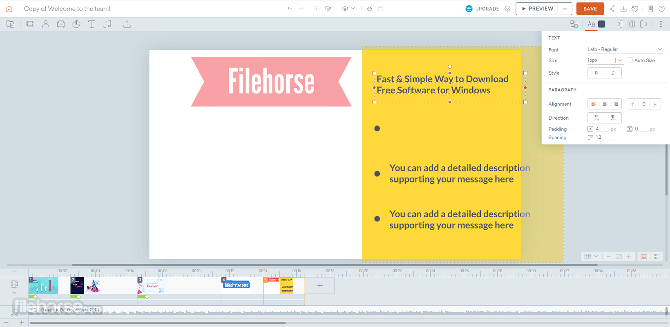The width and height of the screenshot is (670, 327).
Task: Zoom in the canvas with plus
Action: (x=628, y=256)
